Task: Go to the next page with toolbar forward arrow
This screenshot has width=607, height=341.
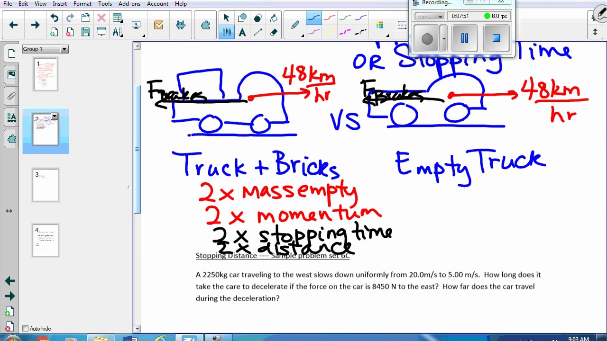Action: click(x=35, y=25)
